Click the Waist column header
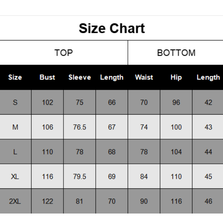 click(144, 77)
